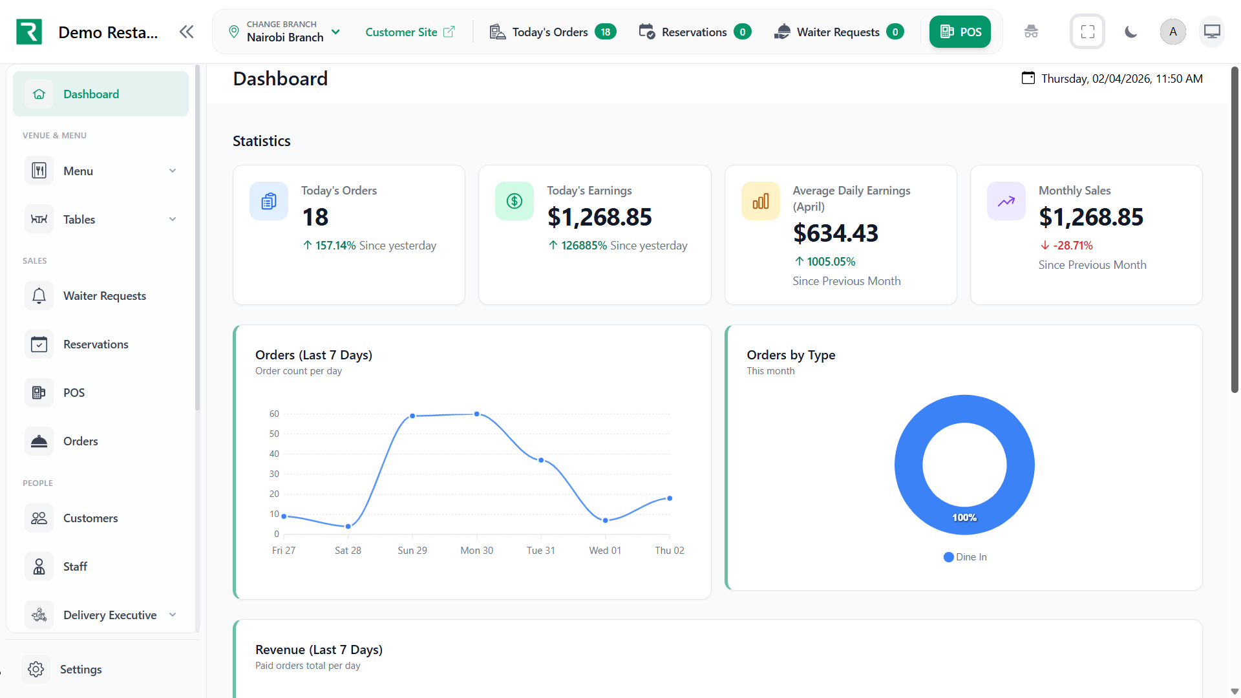Enter fullscreen mode via corner-brackets icon
Screen dimensions: 1241x698
click(1088, 32)
